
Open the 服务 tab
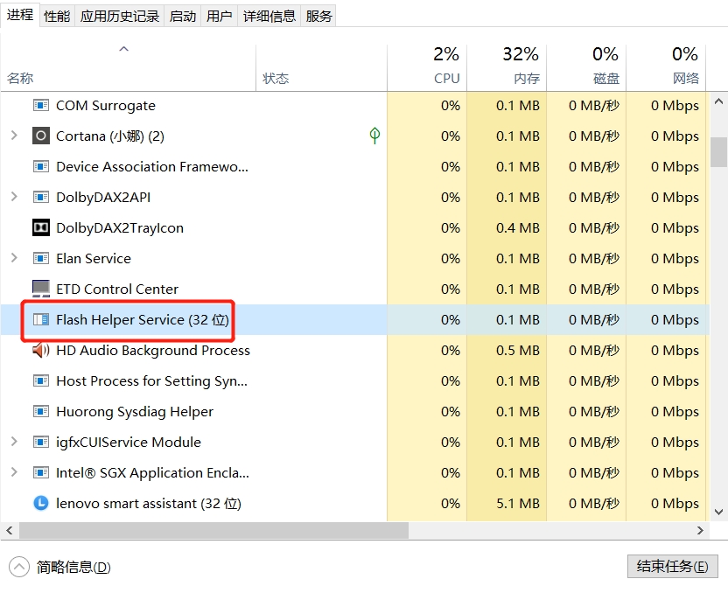(x=318, y=17)
